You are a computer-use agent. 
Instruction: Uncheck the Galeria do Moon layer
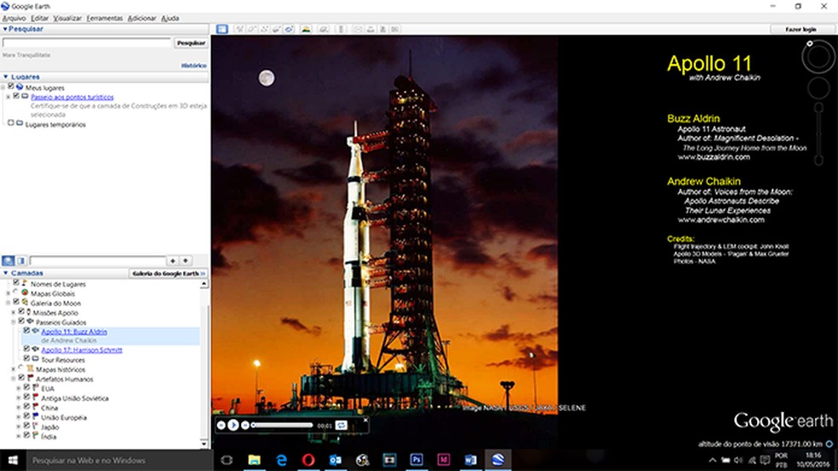tap(16, 302)
